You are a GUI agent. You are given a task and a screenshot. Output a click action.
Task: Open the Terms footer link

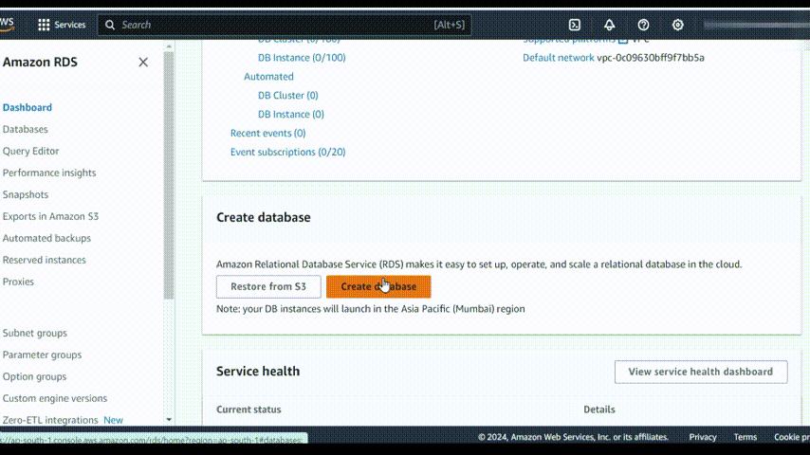coord(745,437)
